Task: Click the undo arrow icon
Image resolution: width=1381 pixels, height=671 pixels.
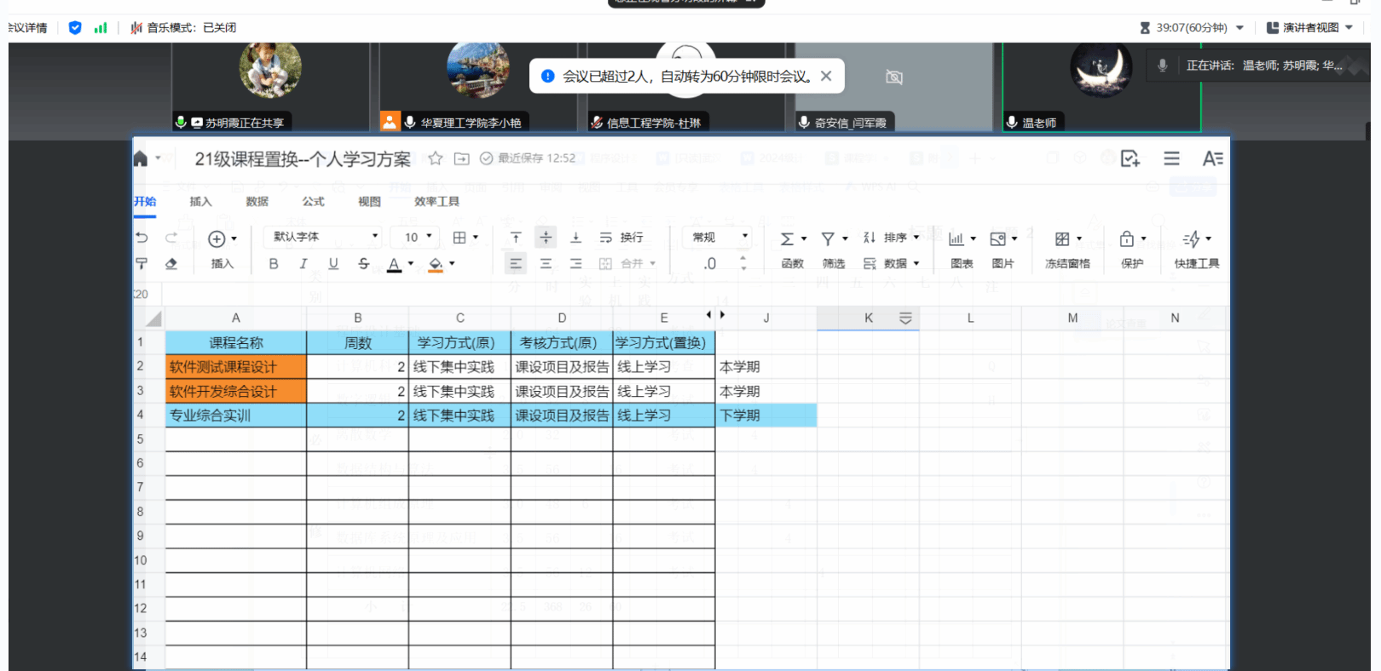Action: 142,238
